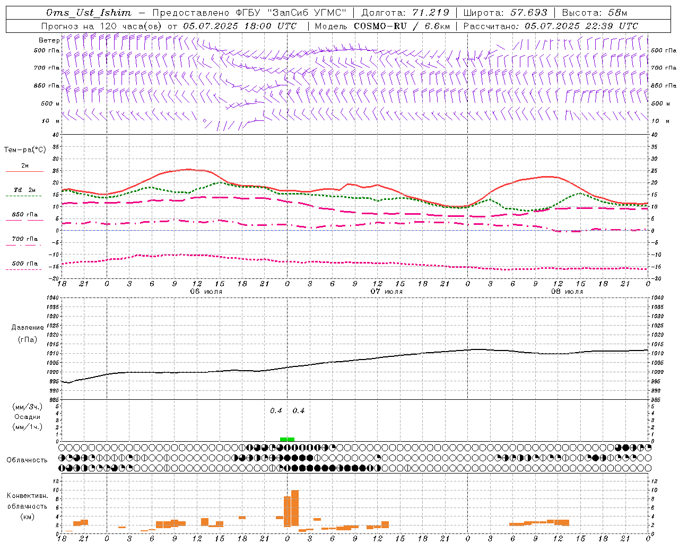Click the 07 июля date label
The height and width of the screenshot is (543, 679).
[386, 292]
